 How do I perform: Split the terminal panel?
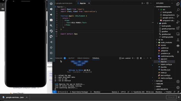click(x=138, y=58)
